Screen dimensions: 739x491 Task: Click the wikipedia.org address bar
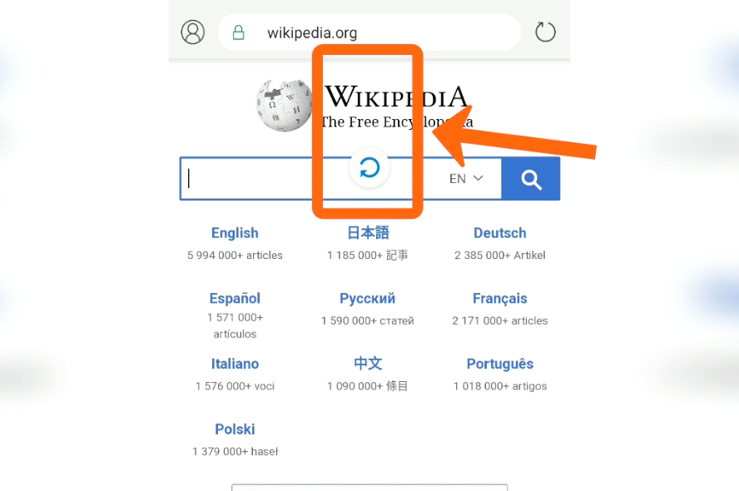click(x=369, y=32)
